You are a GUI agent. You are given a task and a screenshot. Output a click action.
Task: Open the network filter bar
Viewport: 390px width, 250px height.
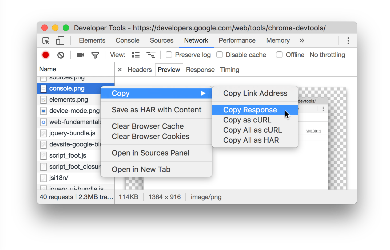tap(95, 55)
